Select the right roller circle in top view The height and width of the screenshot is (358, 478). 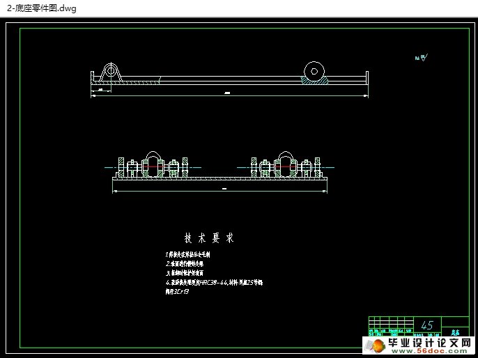(315, 71)
